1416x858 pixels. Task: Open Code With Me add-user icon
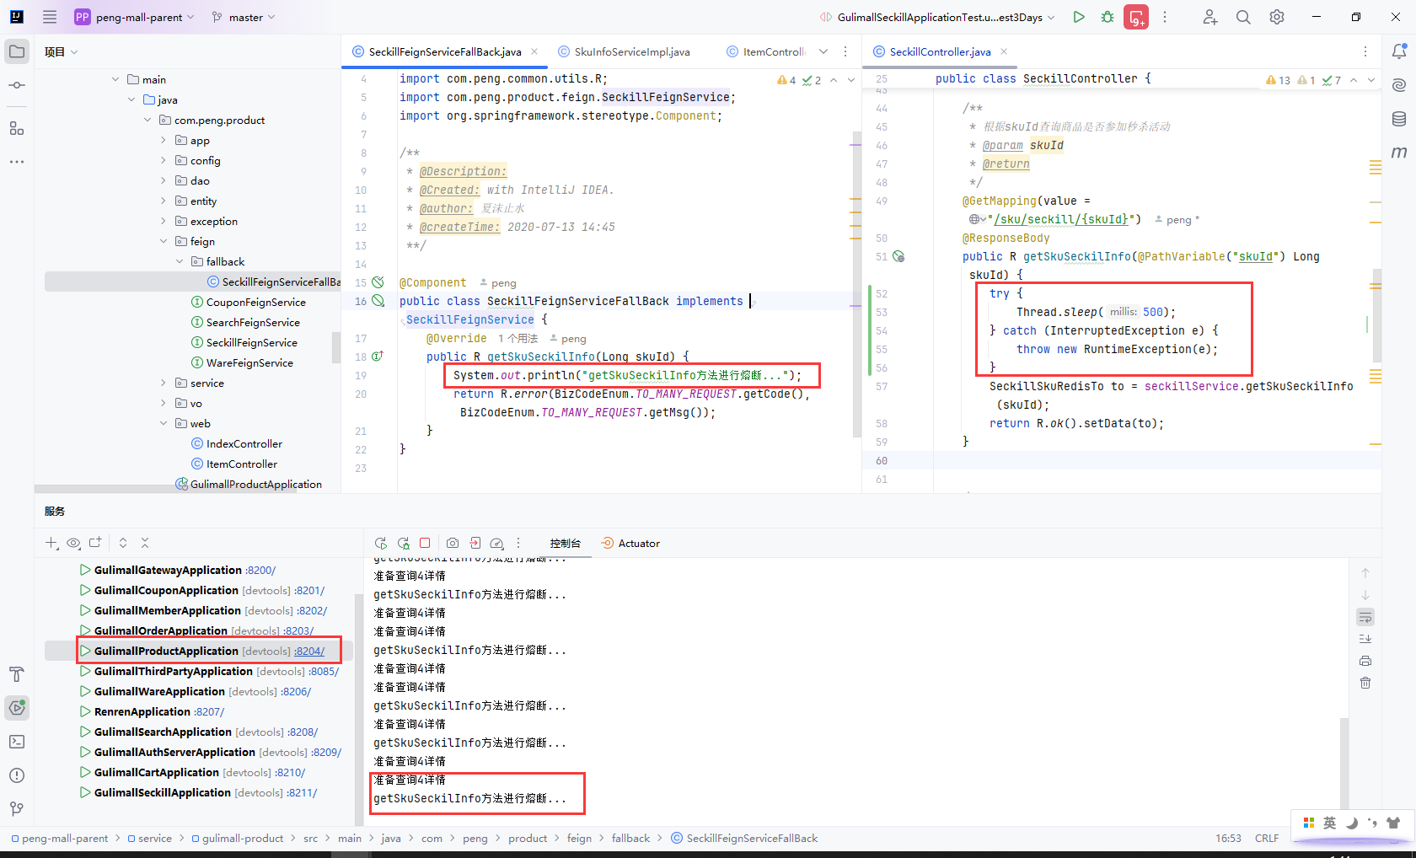point(1210,17)
